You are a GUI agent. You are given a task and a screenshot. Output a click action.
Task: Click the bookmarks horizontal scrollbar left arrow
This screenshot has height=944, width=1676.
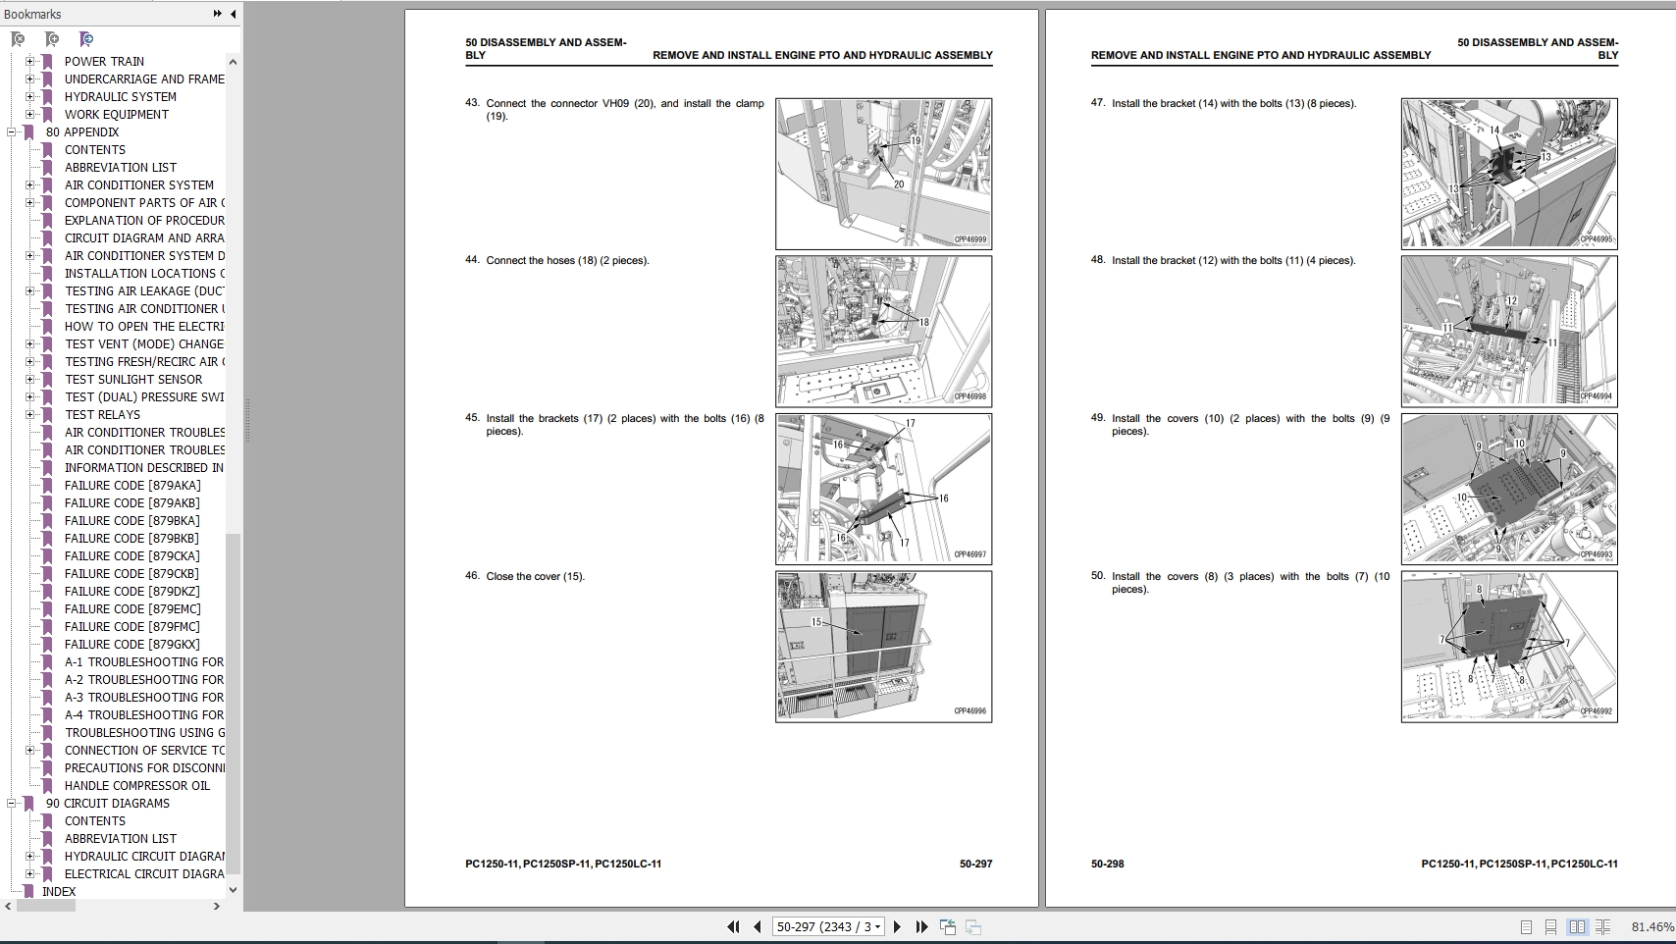tap(10, 906)
